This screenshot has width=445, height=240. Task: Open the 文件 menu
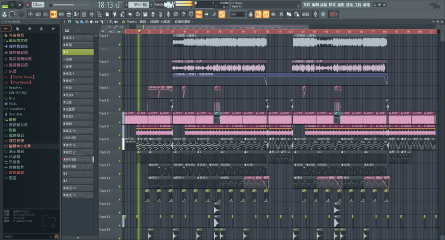click(306, 4)
